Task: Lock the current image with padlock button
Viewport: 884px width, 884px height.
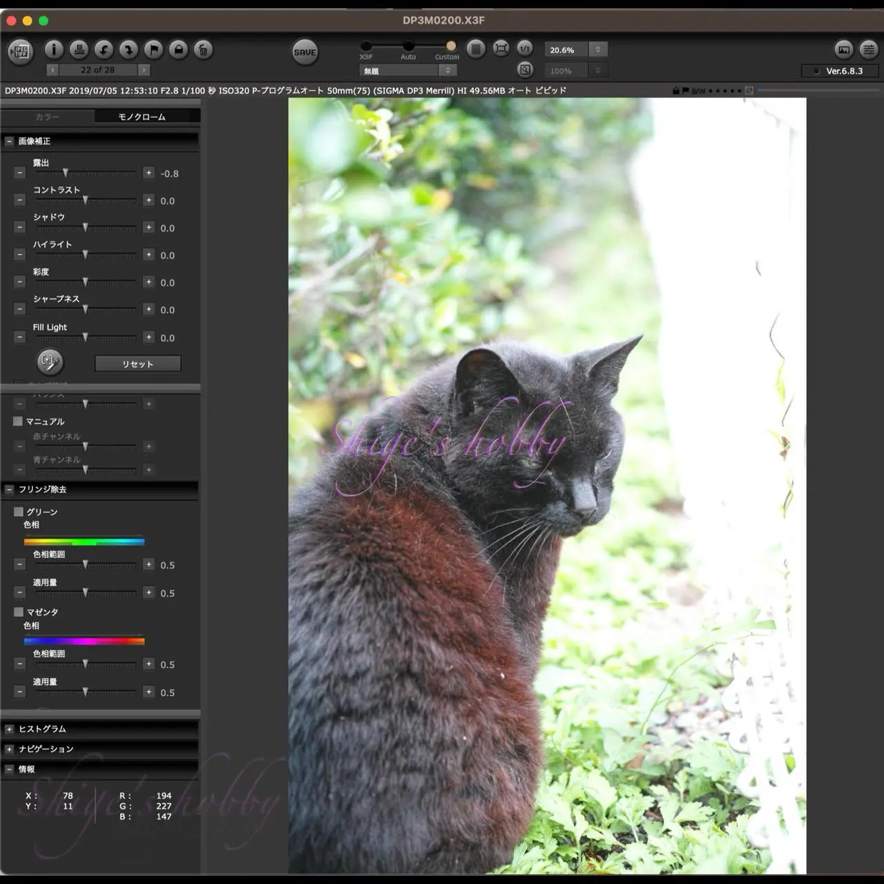Action: pyautogui.click(x=178, y=50)
